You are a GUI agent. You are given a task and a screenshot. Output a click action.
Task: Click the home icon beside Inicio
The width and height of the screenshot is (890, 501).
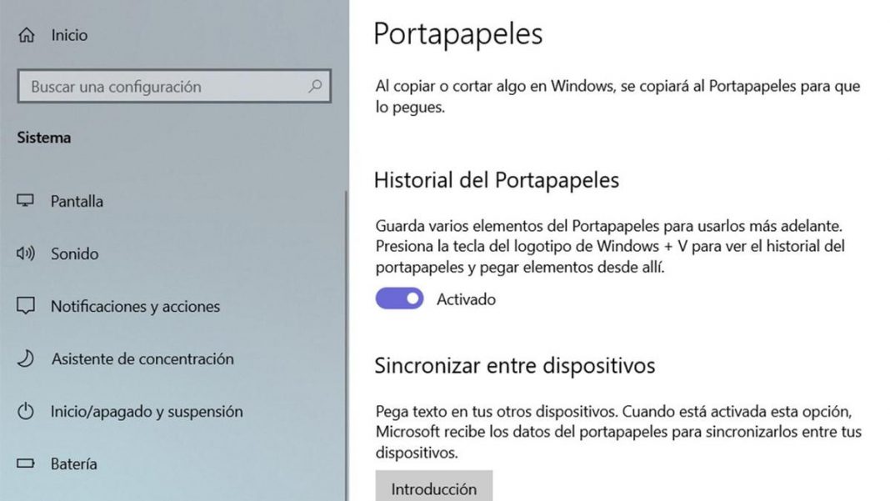tap(27, 36)
